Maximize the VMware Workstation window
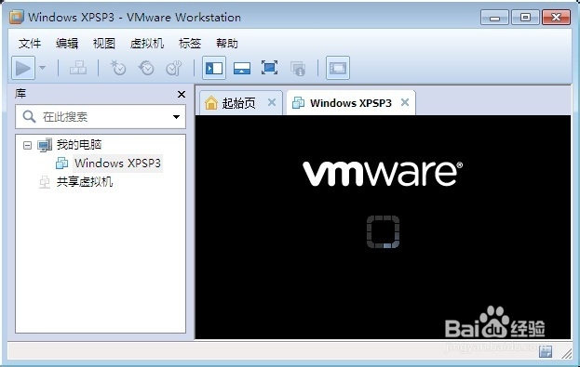This screenshot has height=367, width=580. [x=525, y=18]
